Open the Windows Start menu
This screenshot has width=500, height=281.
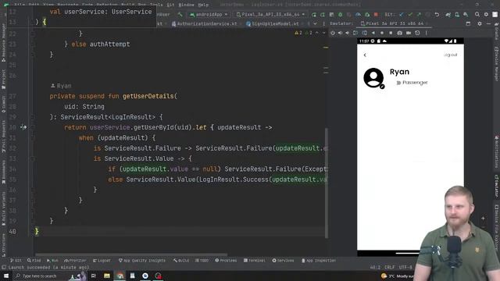[x=6, y=276]
